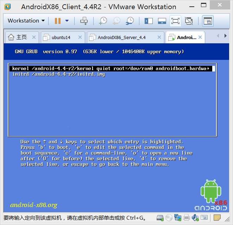Open the Workstation menu dropdown

point(26,21)
